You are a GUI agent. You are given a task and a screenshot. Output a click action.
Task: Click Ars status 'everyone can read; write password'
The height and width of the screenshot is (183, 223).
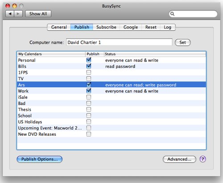(x=140, y=85)
